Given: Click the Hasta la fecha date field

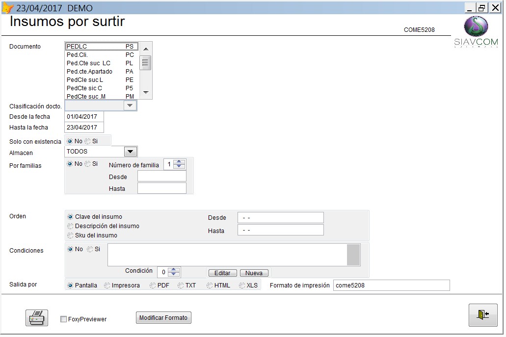Looking at the screenshot, I should coord(84,128).
